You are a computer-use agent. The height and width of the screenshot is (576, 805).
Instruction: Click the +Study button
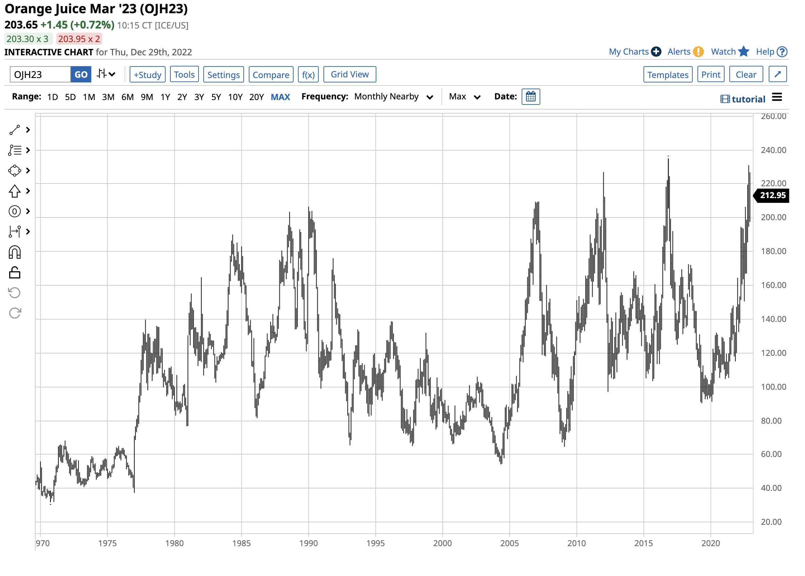pyautogui.click(x=148, y=75)
